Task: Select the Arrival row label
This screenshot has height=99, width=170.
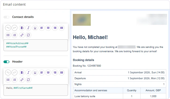Action: (78, 73)
